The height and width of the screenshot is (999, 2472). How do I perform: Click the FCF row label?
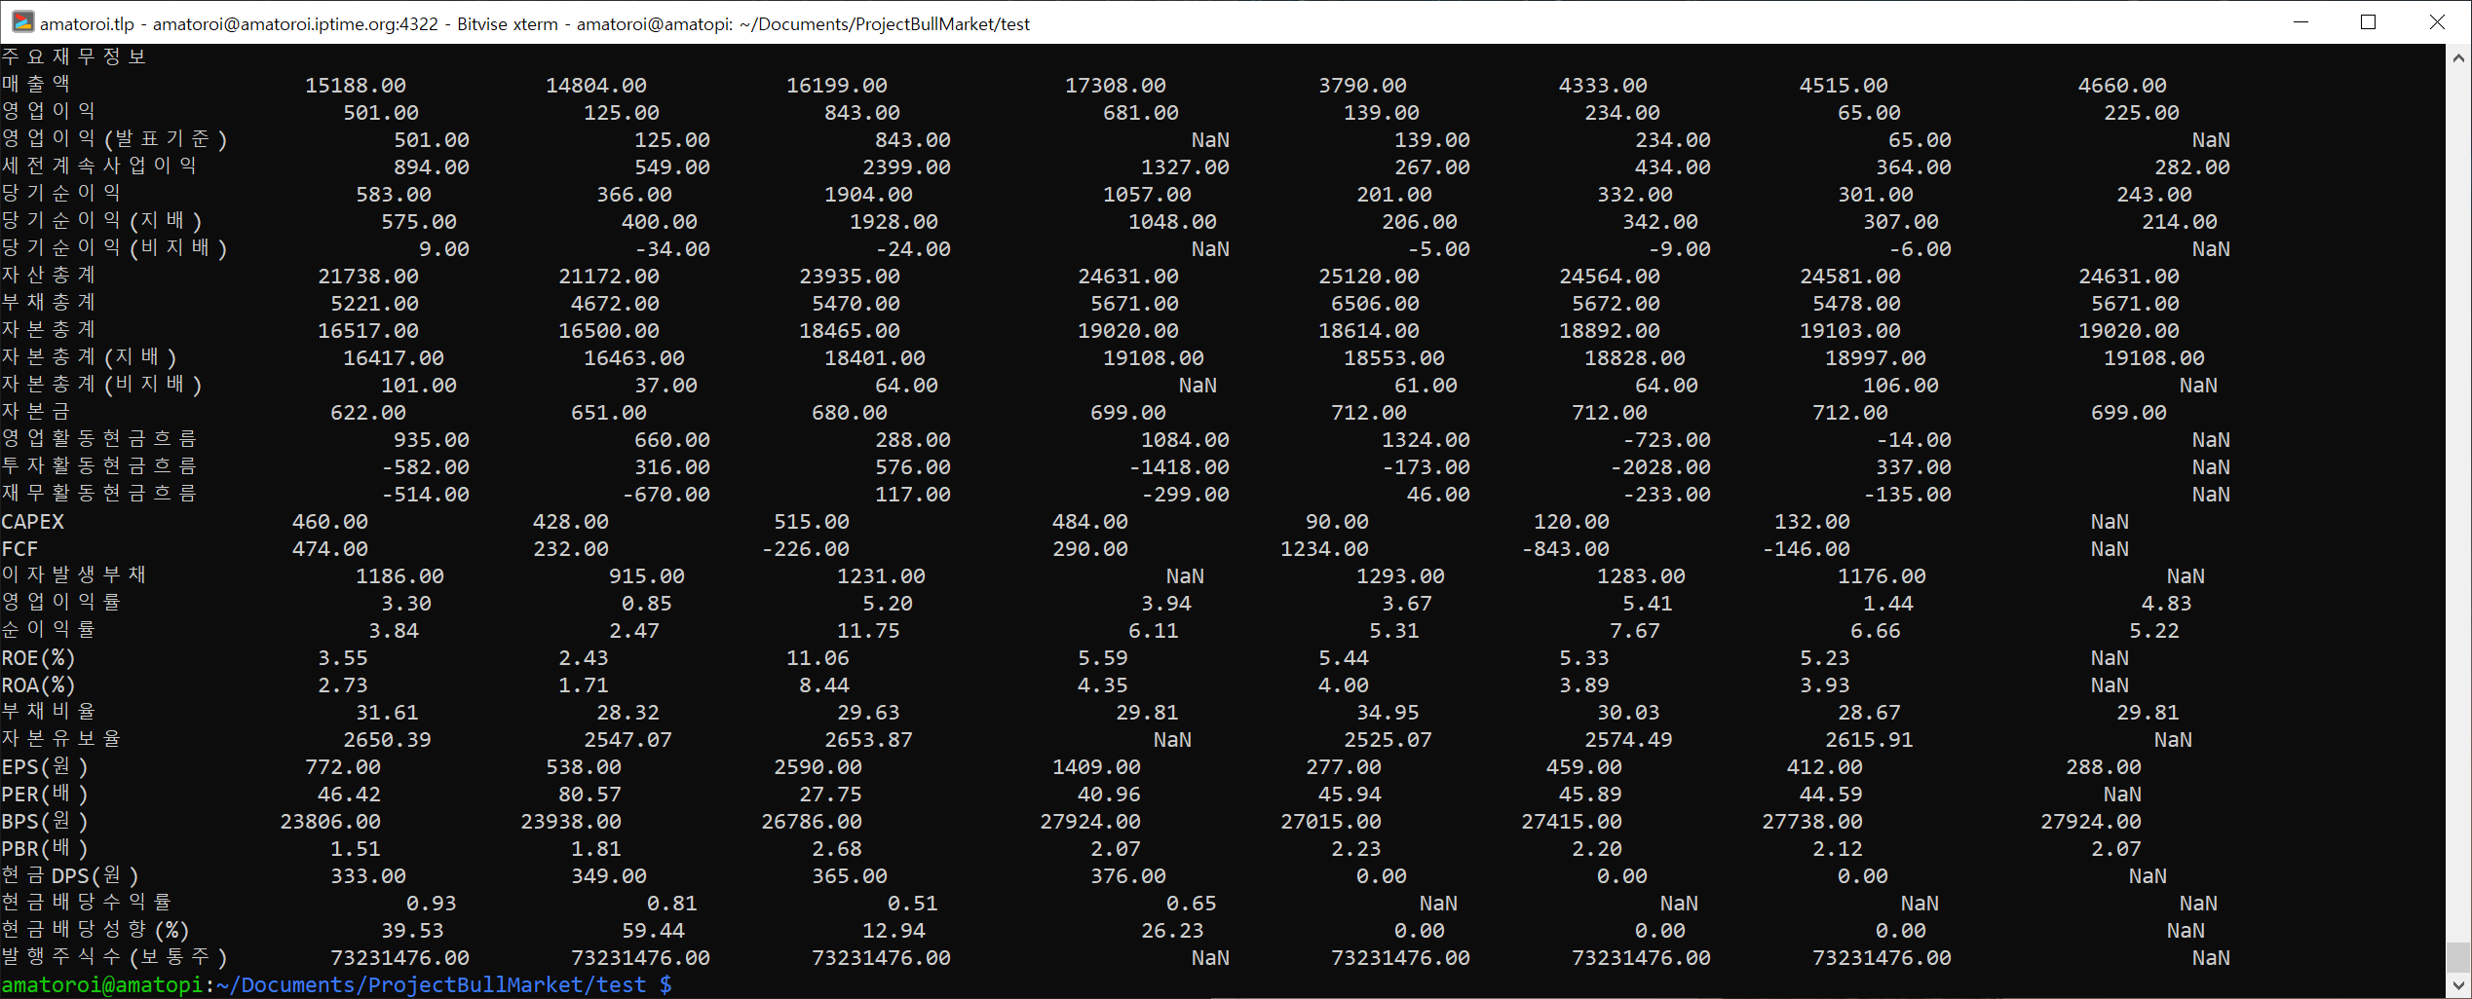pos(19,549)
